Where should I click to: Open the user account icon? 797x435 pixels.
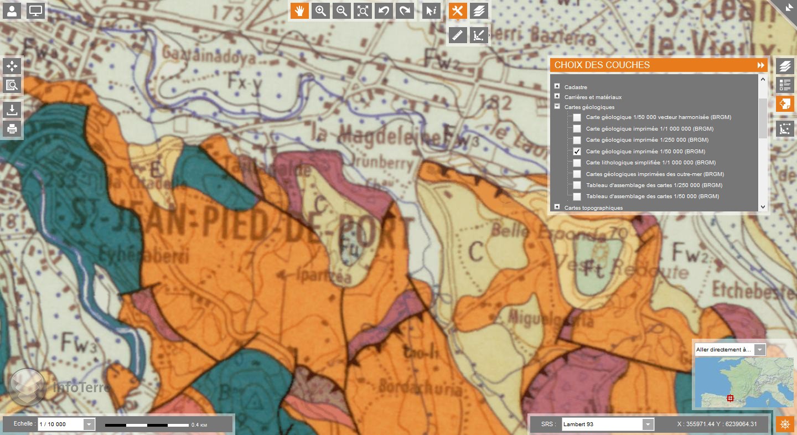[x=13, y=11]
